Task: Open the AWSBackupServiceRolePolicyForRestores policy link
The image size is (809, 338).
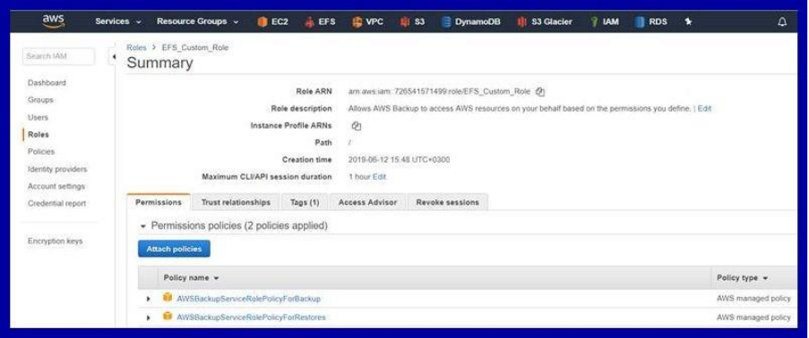Action: (251, 317)
